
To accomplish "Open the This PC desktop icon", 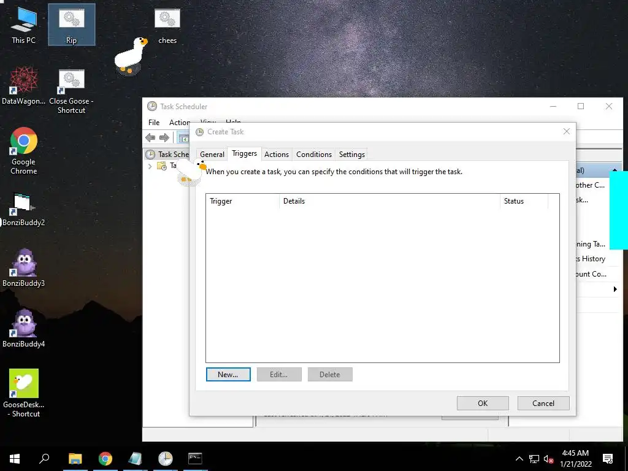I will click(x=23, y=25).
